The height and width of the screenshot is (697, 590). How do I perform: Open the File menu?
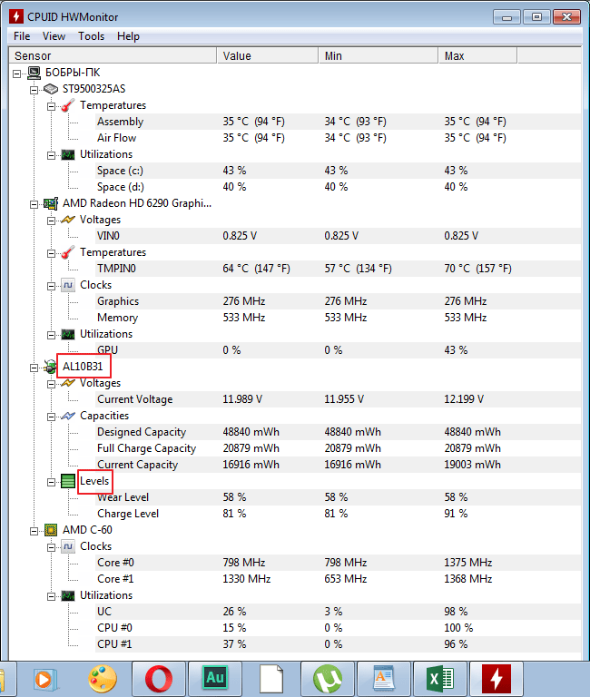[22, 36]
